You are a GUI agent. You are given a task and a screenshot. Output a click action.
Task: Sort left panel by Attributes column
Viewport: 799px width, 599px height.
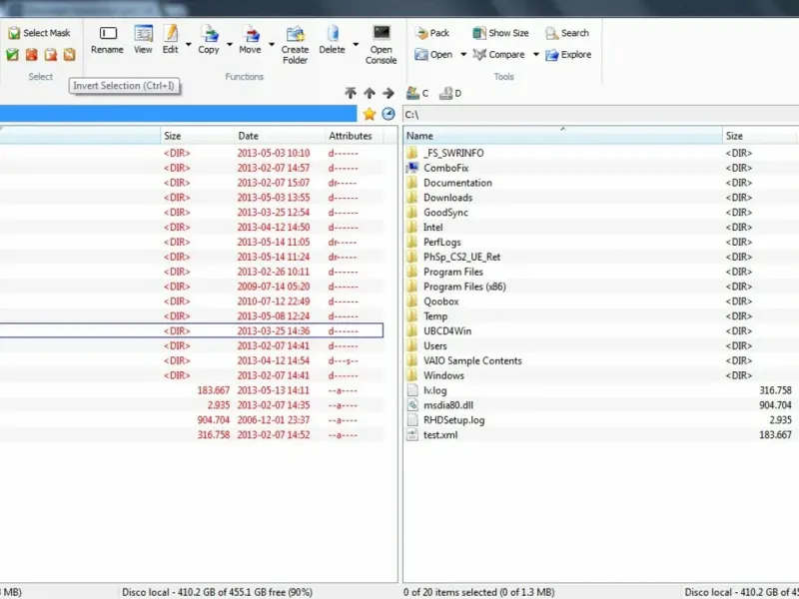coord(355,136)
